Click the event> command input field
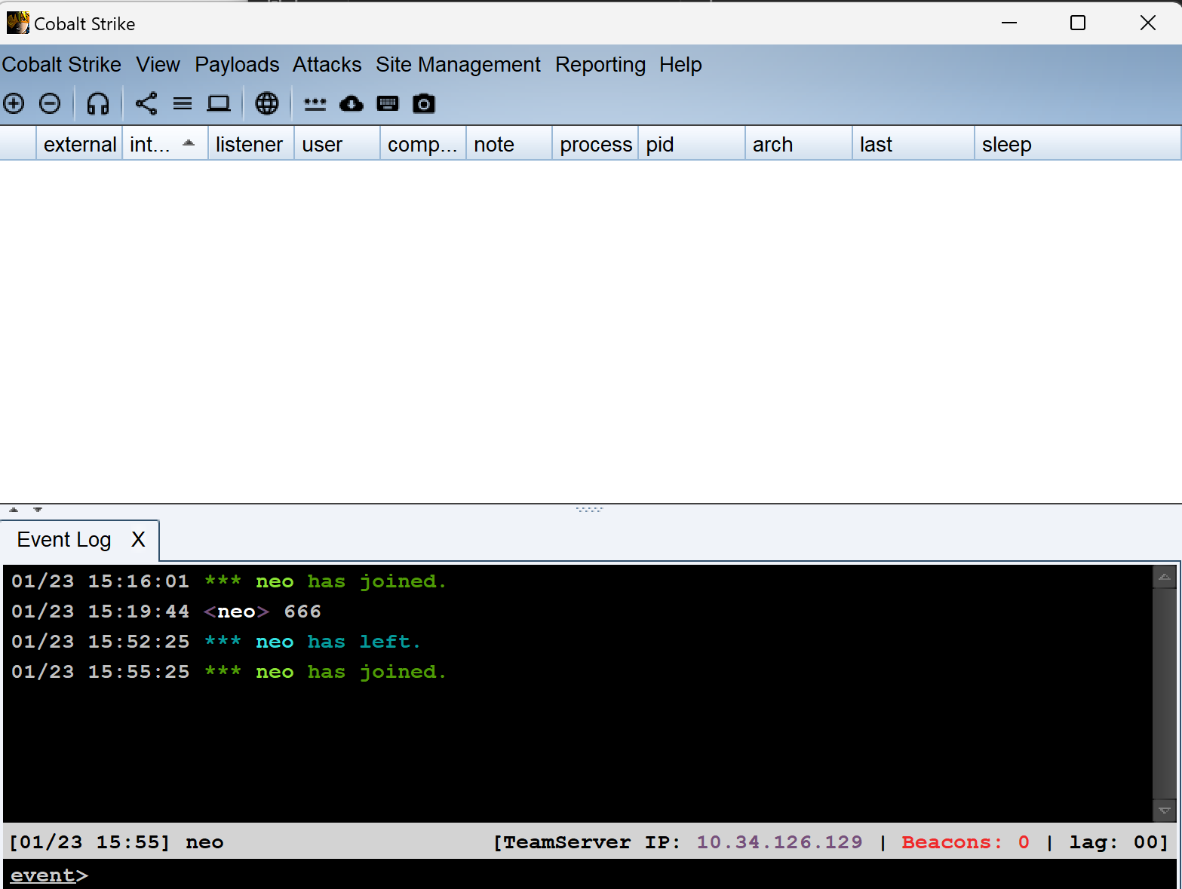 click(591, 875)
